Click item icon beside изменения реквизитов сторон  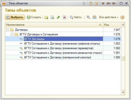click(21, 53)
